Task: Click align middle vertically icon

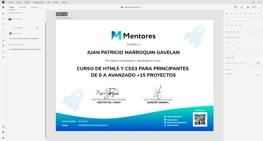Action: point(231,14)
